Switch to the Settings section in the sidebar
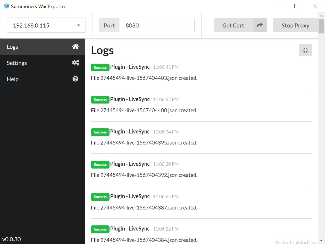This screenshot has width=325, height=244. click(x=17, y=63)
